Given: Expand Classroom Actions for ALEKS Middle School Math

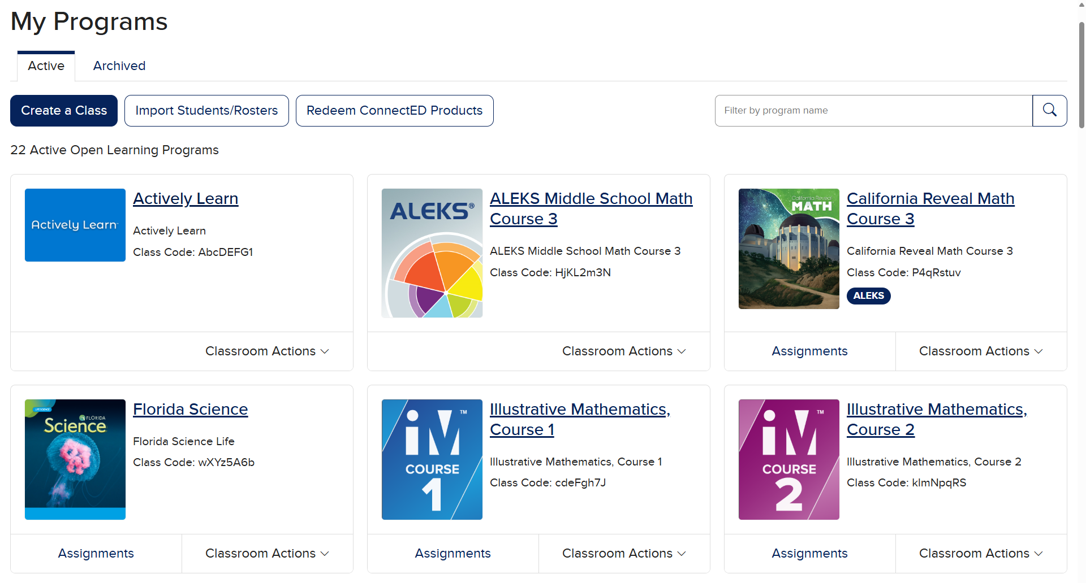Looking at the screenshot, I should click(624, 351).
